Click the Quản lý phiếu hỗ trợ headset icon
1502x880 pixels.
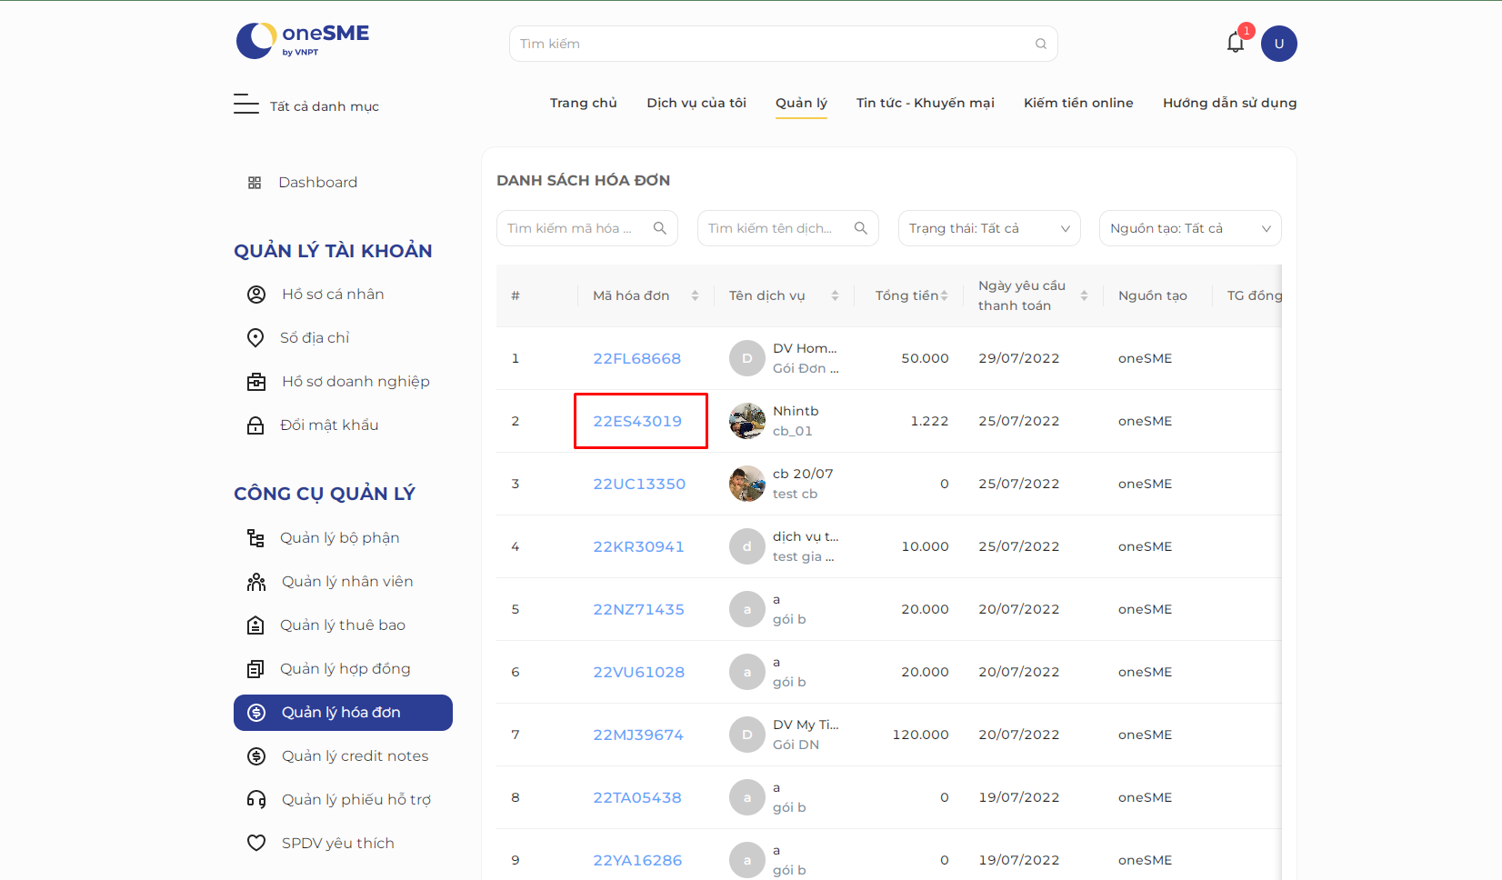pyautogui.click(x=256, y=800)
